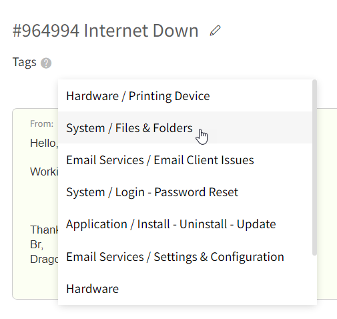Viewport: 337px width, 319px height.
Task: Click the #964994 Internet Down ticket title
Action: [105, 31]
